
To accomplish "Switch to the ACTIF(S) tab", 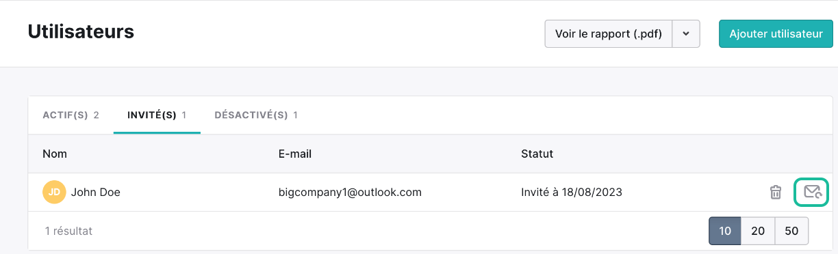I will [71, 115].
